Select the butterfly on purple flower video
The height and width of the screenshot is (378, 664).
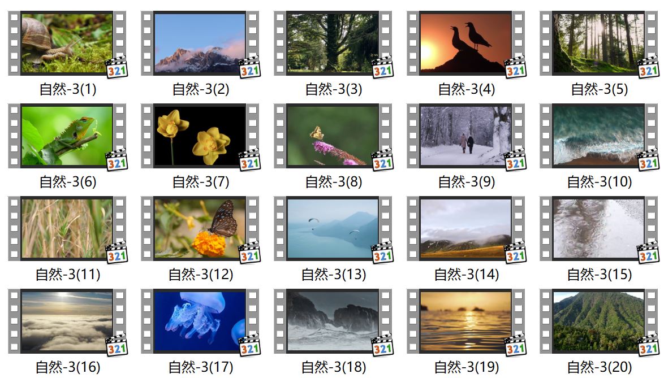click(333, 136)
